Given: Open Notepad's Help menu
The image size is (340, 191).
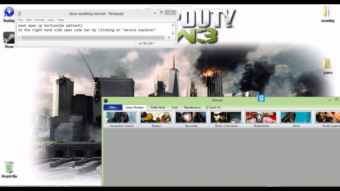Looking at the screenshot, I should point(61,20).
